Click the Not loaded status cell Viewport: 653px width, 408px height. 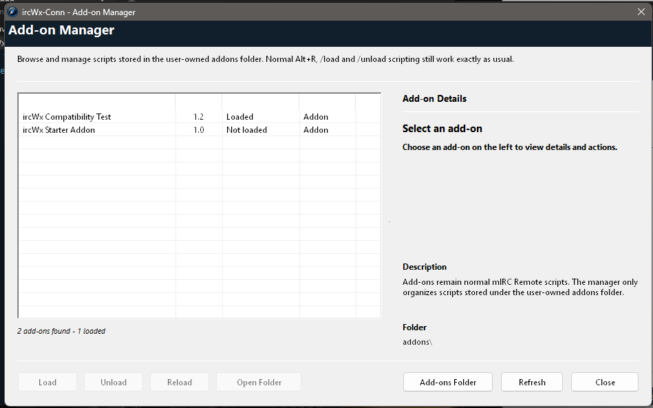[261, 130]
